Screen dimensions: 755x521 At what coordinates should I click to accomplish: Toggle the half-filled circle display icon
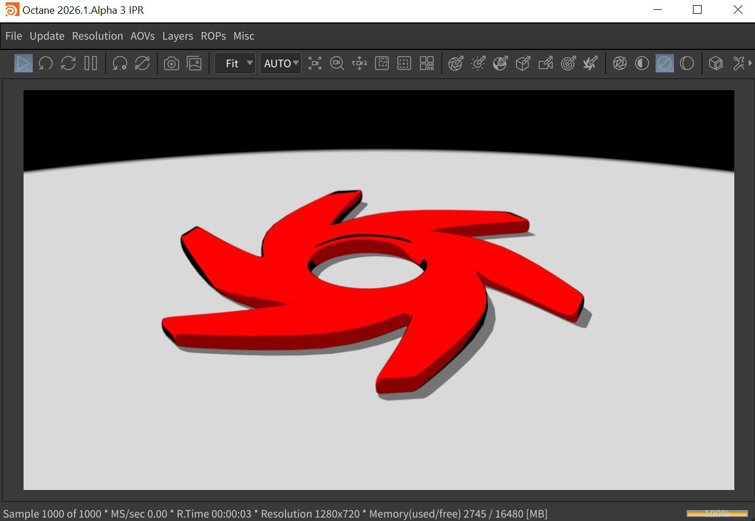642,63
